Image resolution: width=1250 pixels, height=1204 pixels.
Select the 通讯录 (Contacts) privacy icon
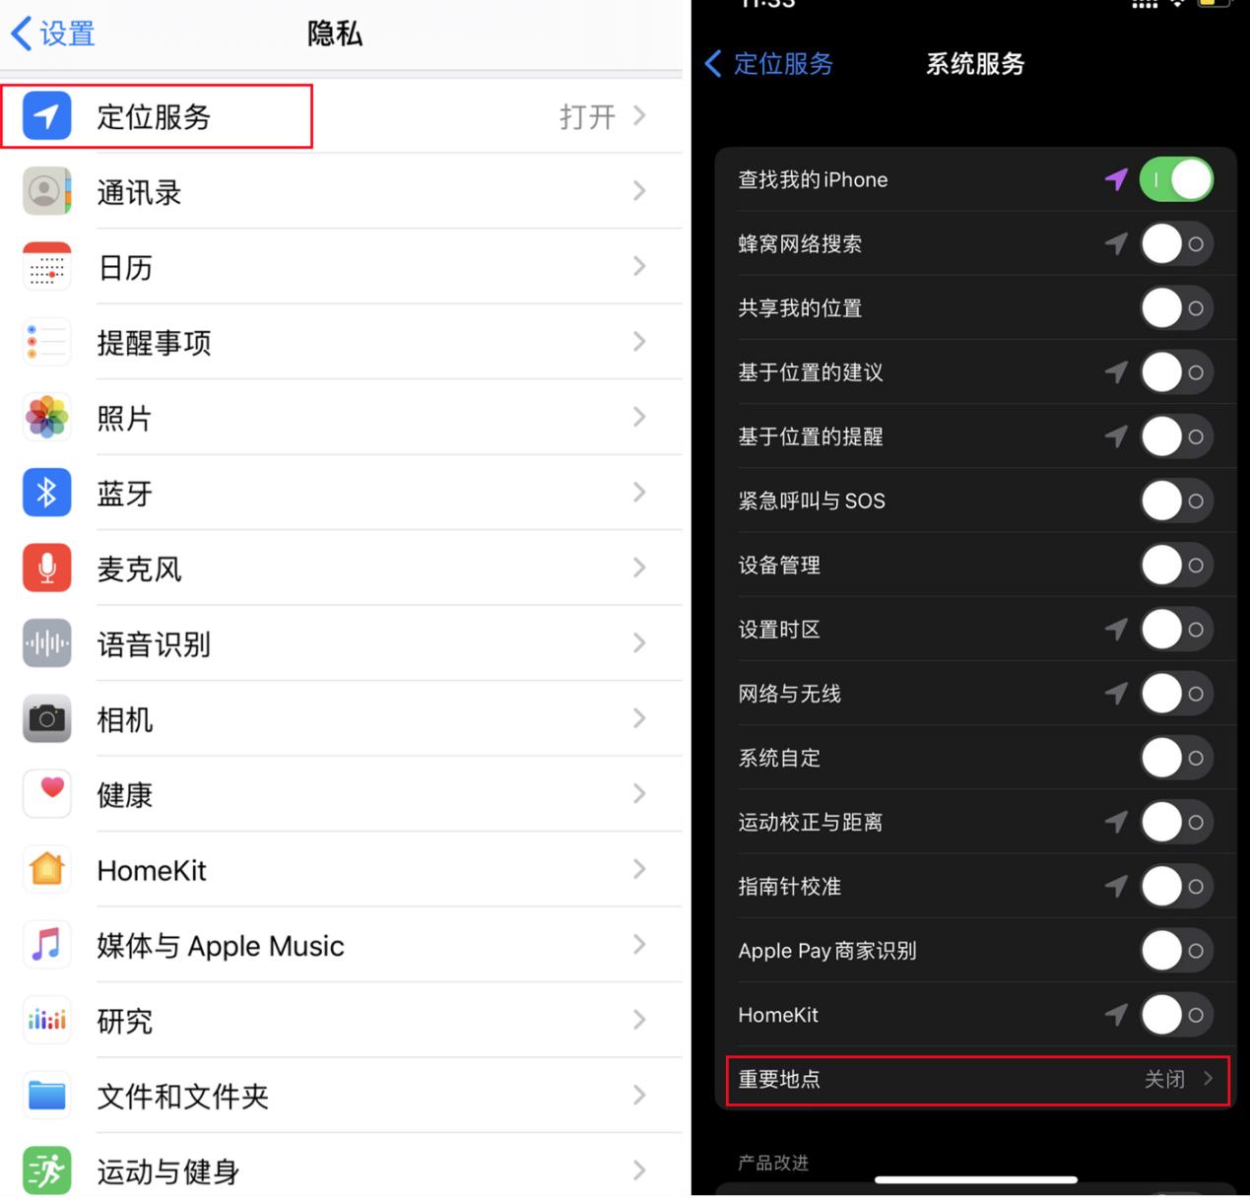click(46, 191)
